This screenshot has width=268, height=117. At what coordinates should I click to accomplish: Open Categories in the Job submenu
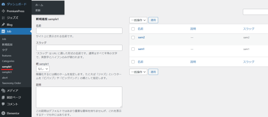click(8, 61)
